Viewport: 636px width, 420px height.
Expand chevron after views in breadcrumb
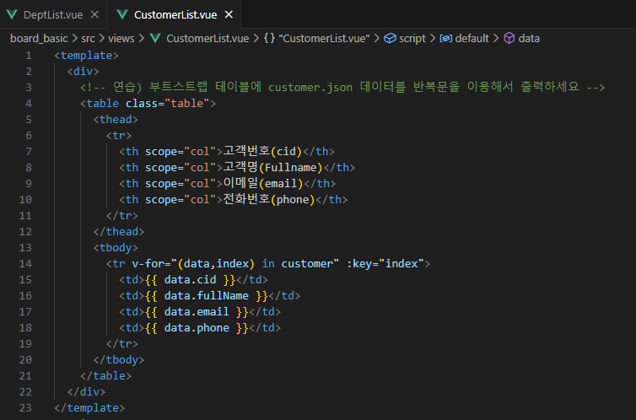coord(141,39)
